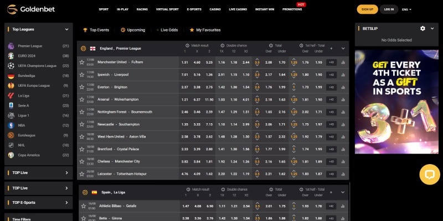View statistics for Athletic Bilbao - Getafe
This screenshot has width=443, height=221.
343,206
